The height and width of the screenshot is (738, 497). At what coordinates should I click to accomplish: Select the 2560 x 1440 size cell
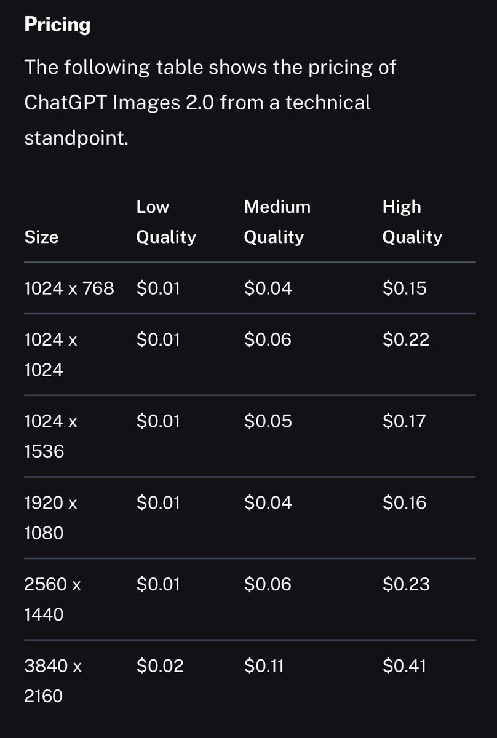pyautogui.click(x=52, y=599)
